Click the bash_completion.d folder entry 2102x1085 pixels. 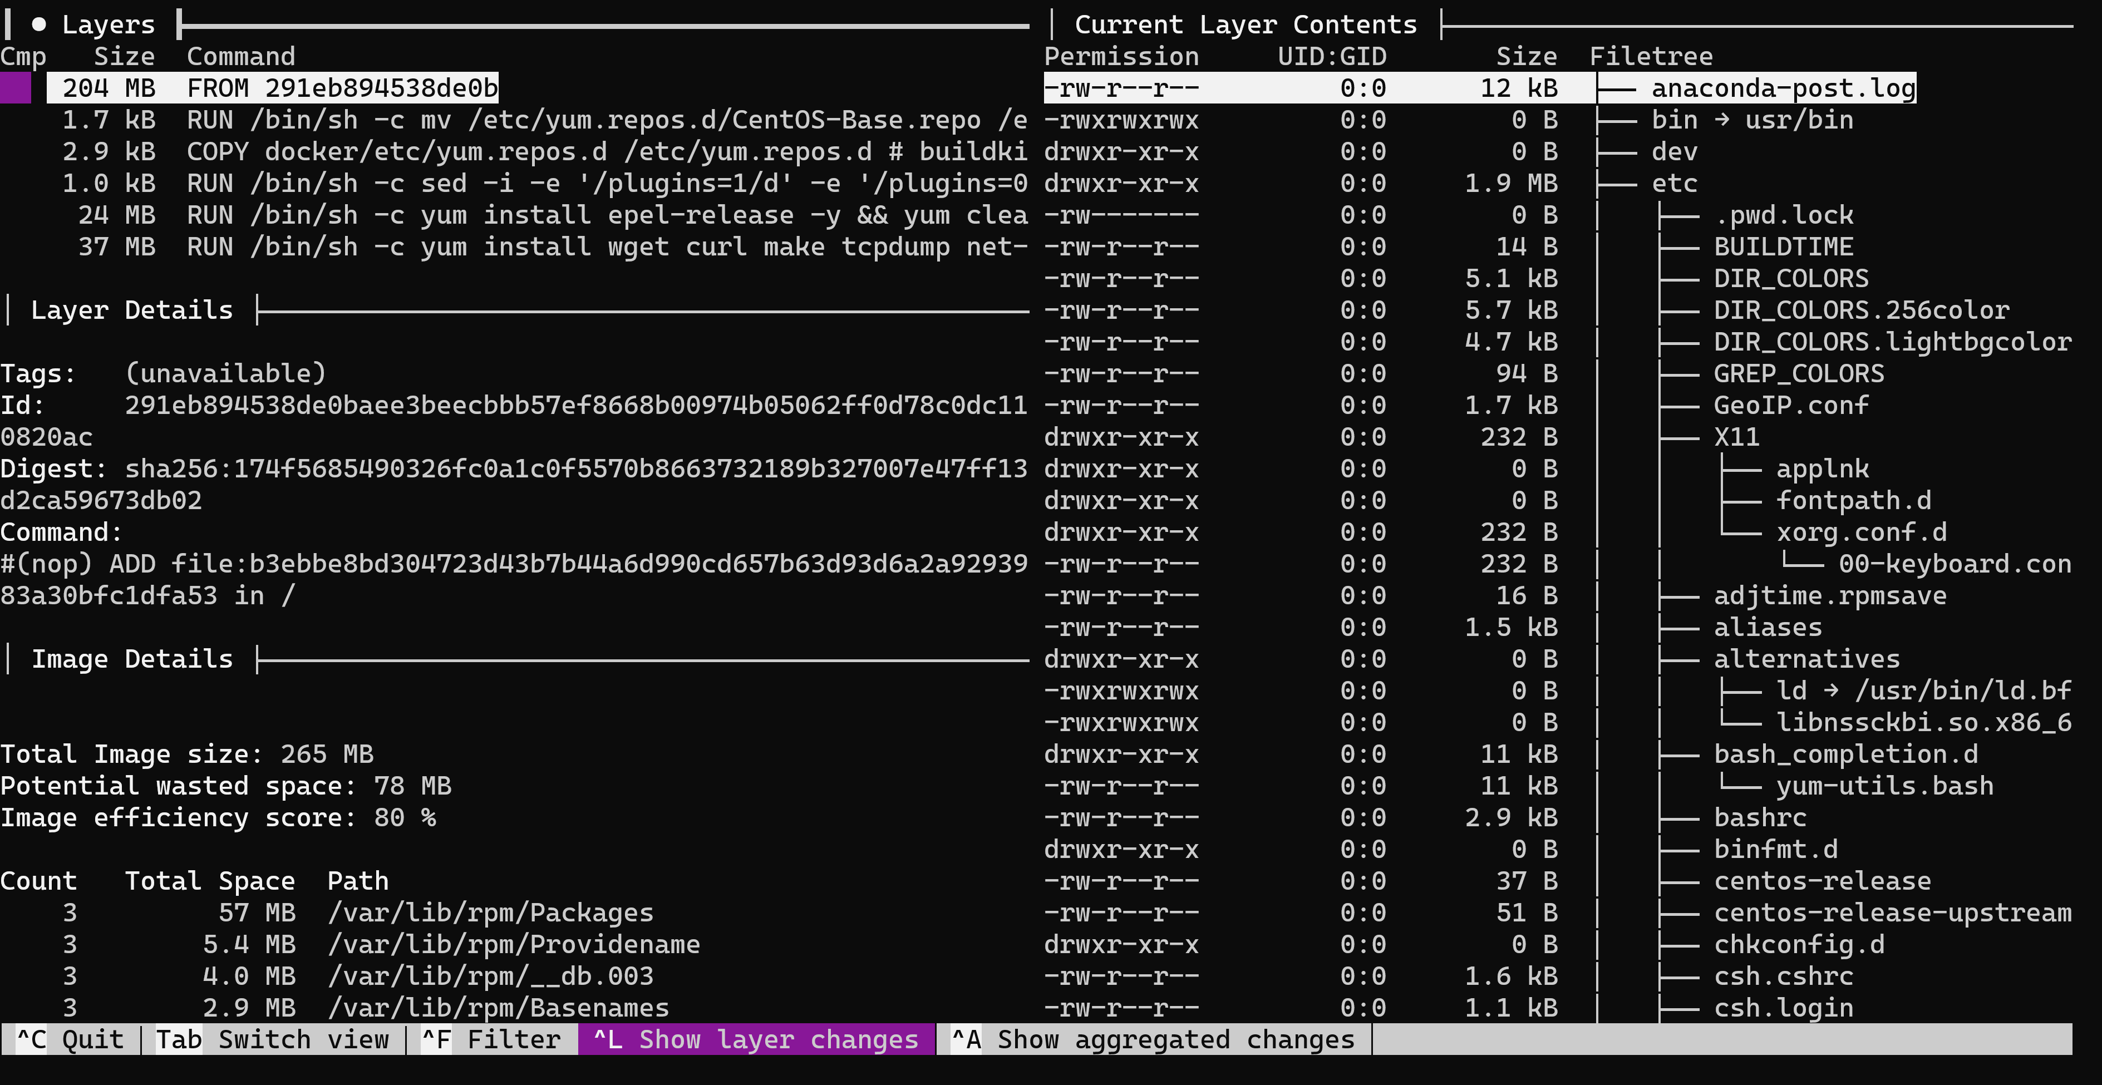[1845, 754]
